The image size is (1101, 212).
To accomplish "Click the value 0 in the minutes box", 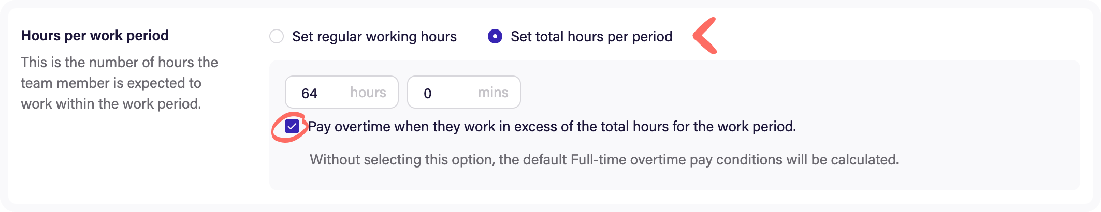I will [427, 93].
